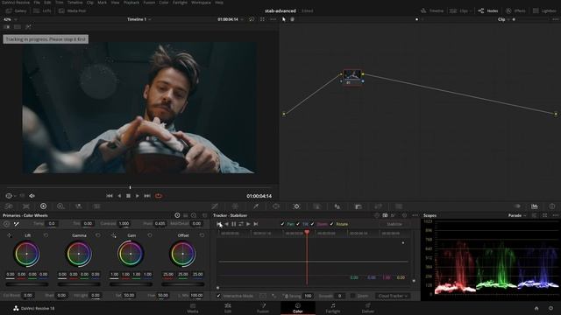Viewport: 561px width, 315px height.
Task: Open the Color Wheels palette icon
Action: pyautogui.click(x=43, y=206)
